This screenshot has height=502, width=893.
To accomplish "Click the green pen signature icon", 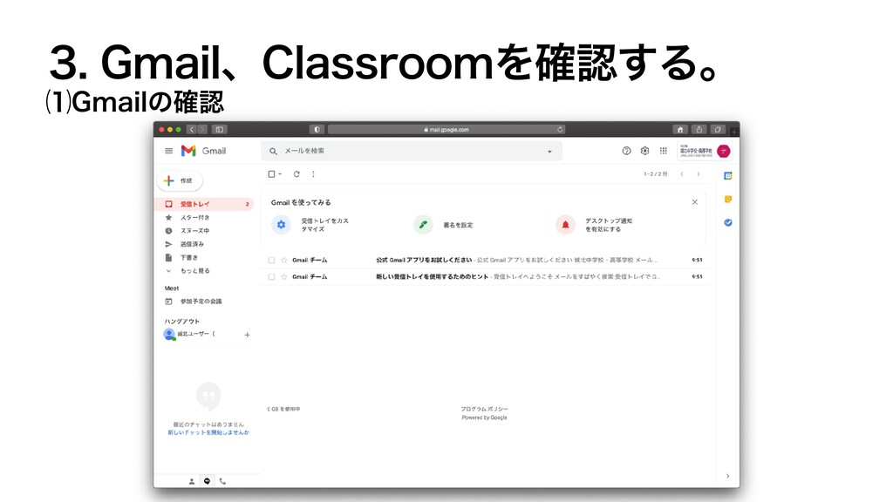I will [423, 225].
